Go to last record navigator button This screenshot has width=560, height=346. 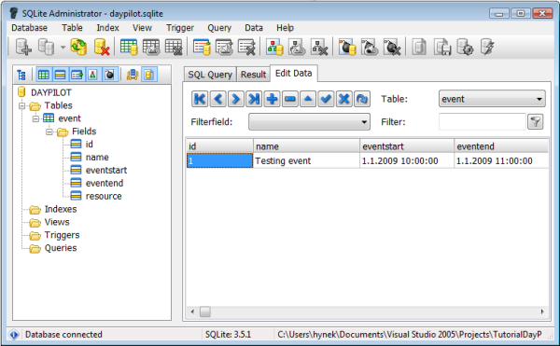[x=254, y=99]
